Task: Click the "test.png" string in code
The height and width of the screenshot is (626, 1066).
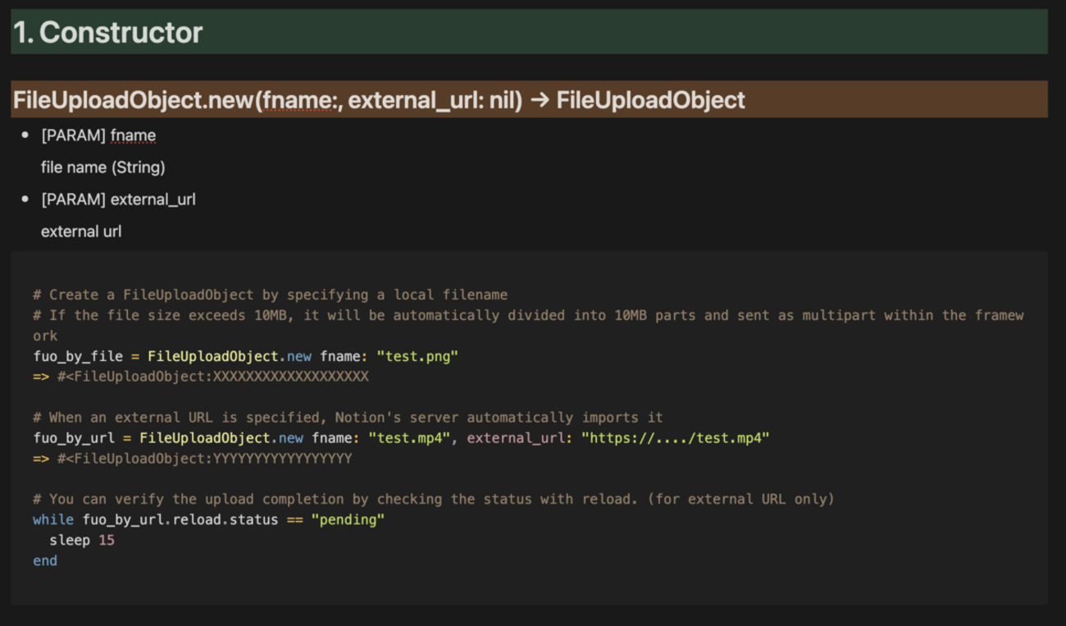Action: coord(417,356)
